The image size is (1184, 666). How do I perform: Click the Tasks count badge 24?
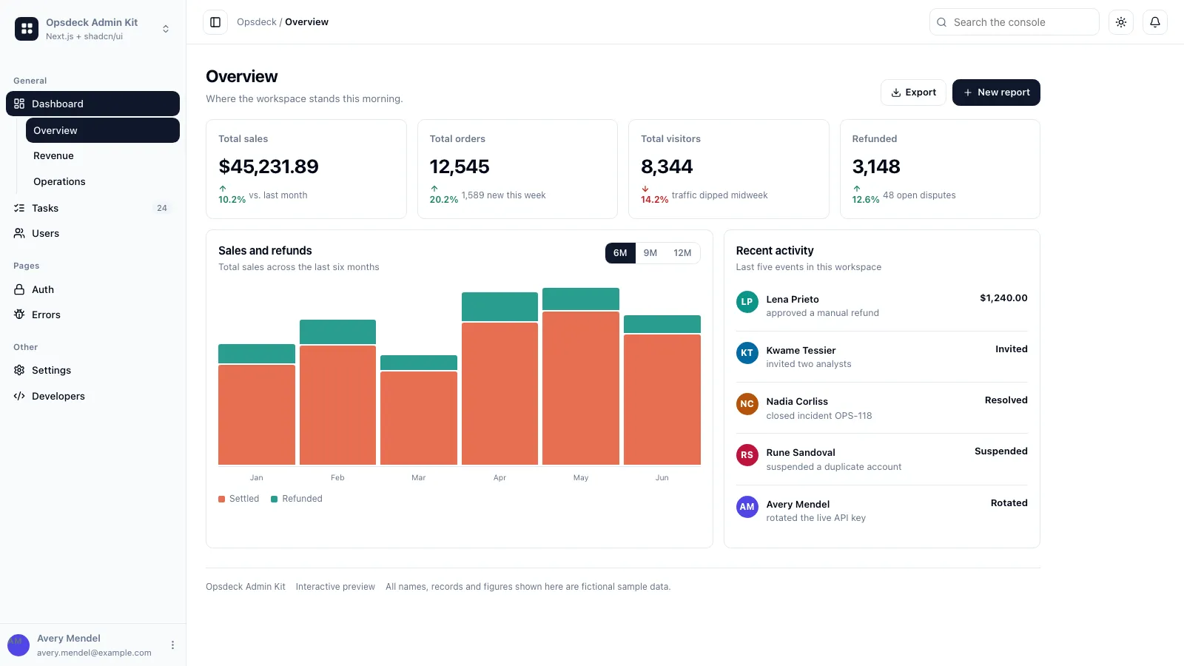(x=162, y=208)
